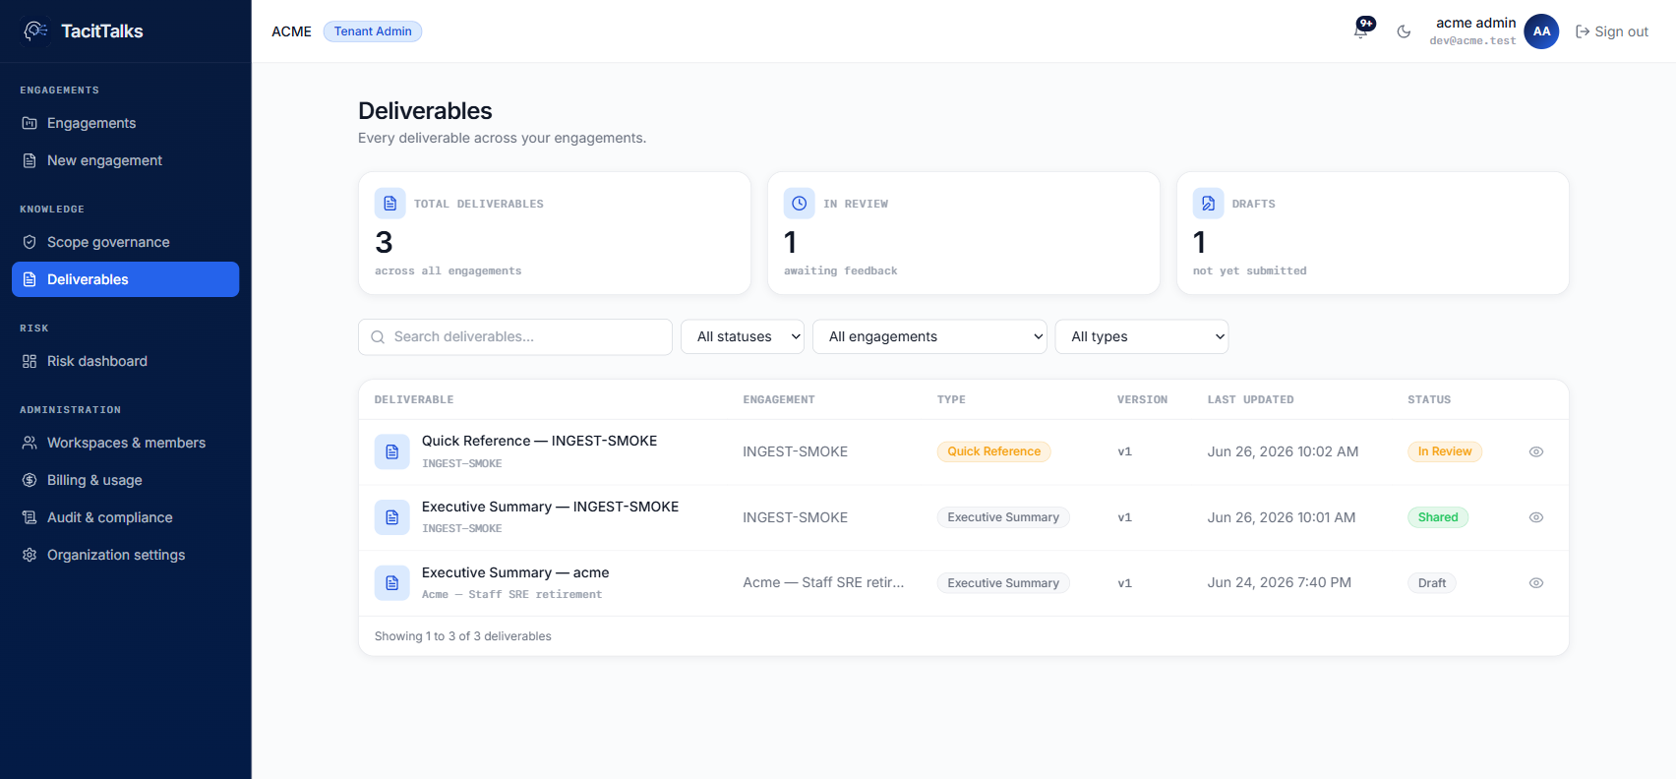
Task: Click the acme admin user name
Action: (1475, 23)
